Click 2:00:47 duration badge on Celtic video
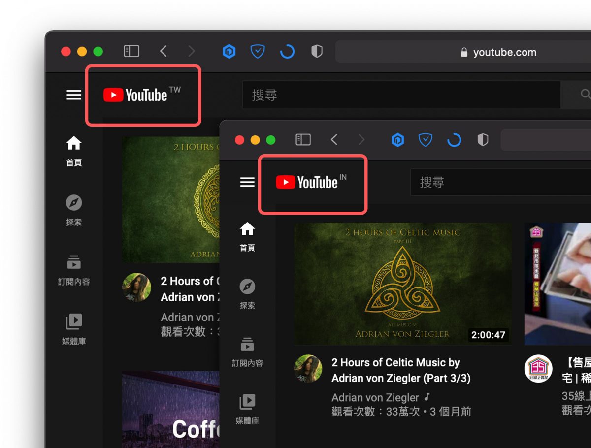591x448 pixels. tap(488, 335)
